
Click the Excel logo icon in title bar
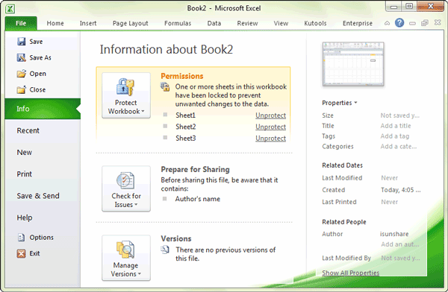click(10, 9)
